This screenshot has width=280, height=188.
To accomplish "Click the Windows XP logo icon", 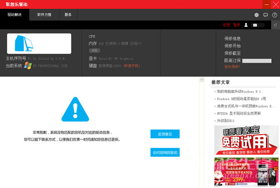I will pyautogui.click(x=28, y=65).
